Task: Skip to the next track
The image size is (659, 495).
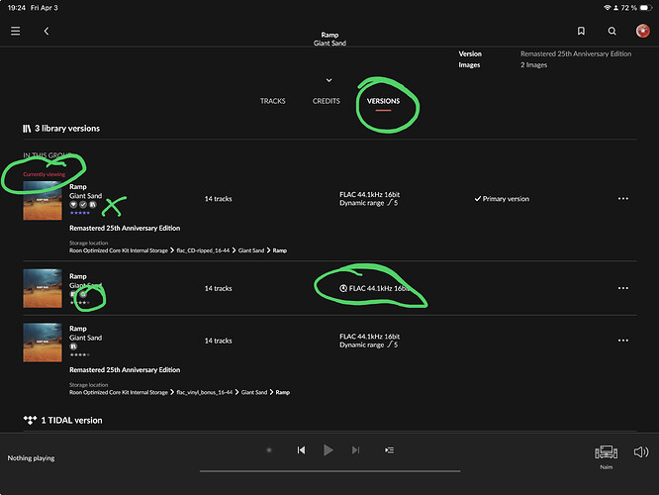Action: click(x=355, y=450)
